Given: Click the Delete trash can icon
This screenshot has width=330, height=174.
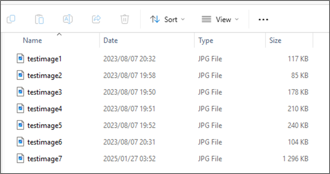Looking at the screenshot, I should click(x=124, y=19).
